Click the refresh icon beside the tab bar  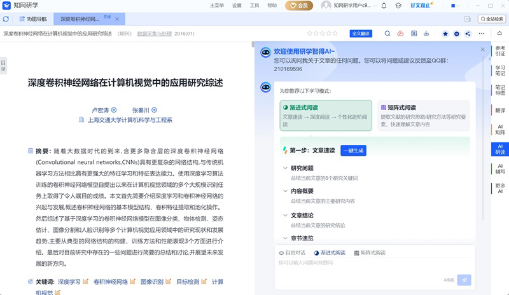pyautogui.click(x=6, y=19)
